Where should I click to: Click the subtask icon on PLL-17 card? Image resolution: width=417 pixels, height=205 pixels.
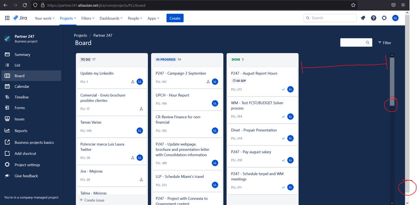tap(141, 109)
